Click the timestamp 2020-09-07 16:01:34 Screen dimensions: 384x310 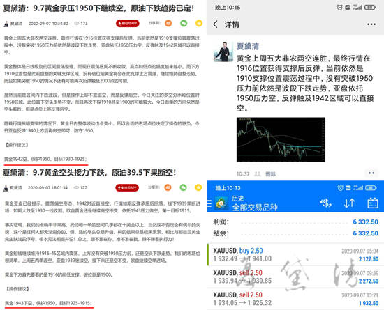coord(47,187)
